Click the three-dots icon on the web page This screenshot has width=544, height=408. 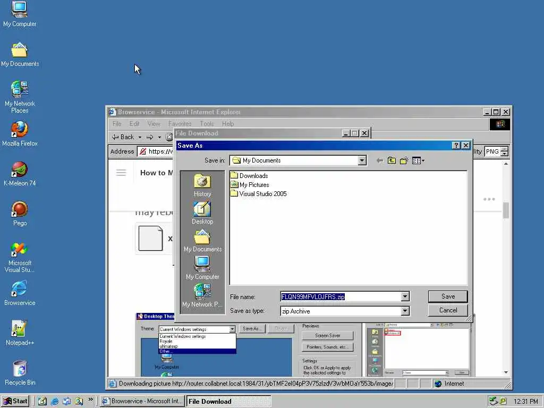coord(489,199)
